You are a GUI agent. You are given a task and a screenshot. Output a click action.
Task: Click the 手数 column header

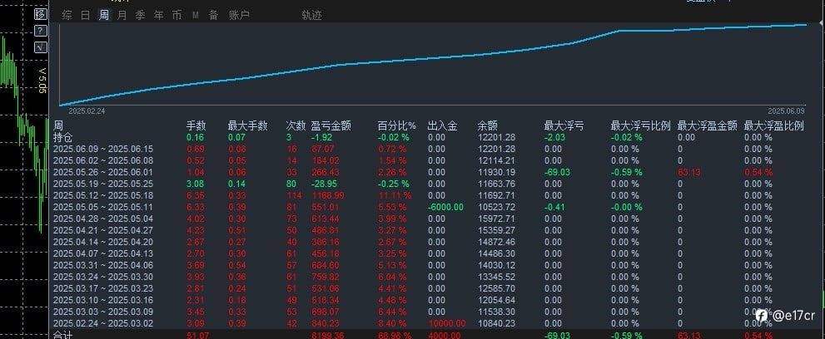[196, 126]
